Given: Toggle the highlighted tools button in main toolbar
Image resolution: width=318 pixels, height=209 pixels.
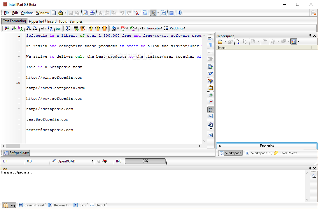Looking at the screenshot, I should pyautogui.click(x=153, y=13).
